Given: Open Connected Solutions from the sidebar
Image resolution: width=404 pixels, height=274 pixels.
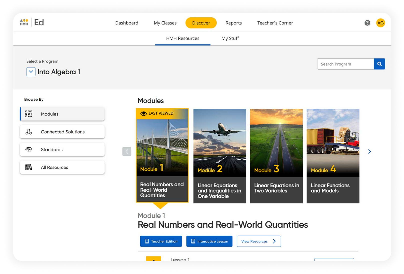Looking at the screenshot, I should click(x=62, y=132).
